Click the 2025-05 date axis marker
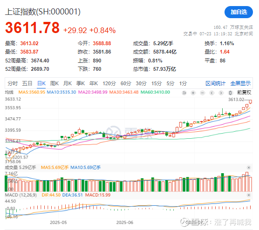The height and width of the screenshot is (230, 259). (58, 223)
